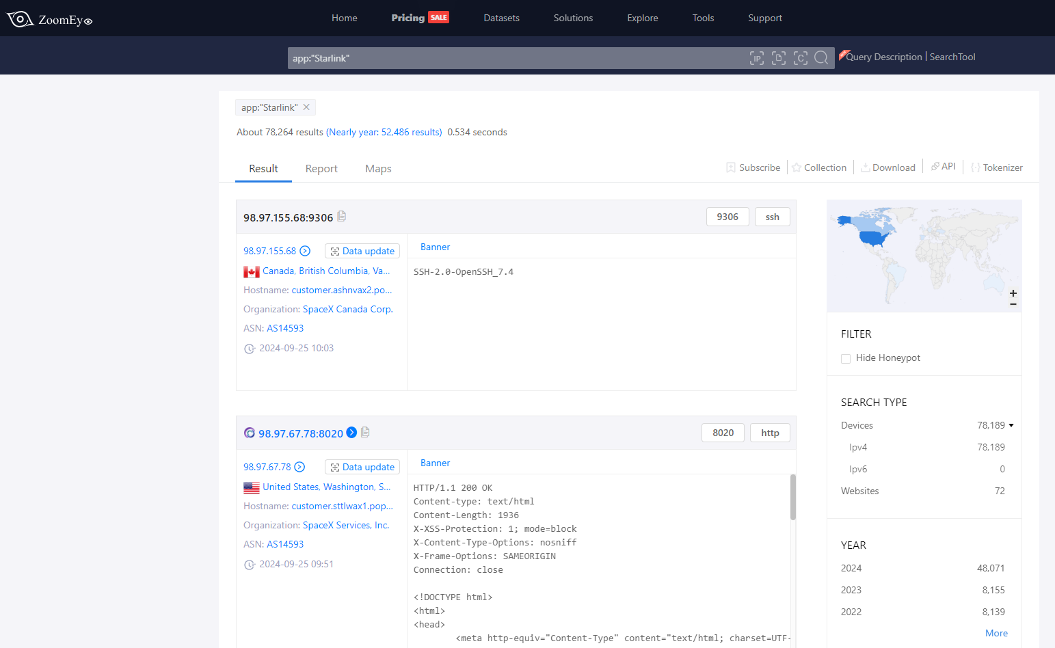The width and height of the screenshot is (1055, 648).
Task: Click the Download icon
Action: click(x=865, y=167)
